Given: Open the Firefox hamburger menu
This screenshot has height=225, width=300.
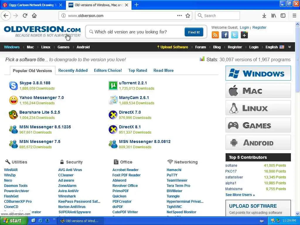Looking at the screenshot, I should 294,16.
